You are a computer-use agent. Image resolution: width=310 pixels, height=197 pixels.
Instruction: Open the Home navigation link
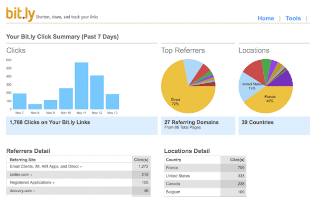266,18
